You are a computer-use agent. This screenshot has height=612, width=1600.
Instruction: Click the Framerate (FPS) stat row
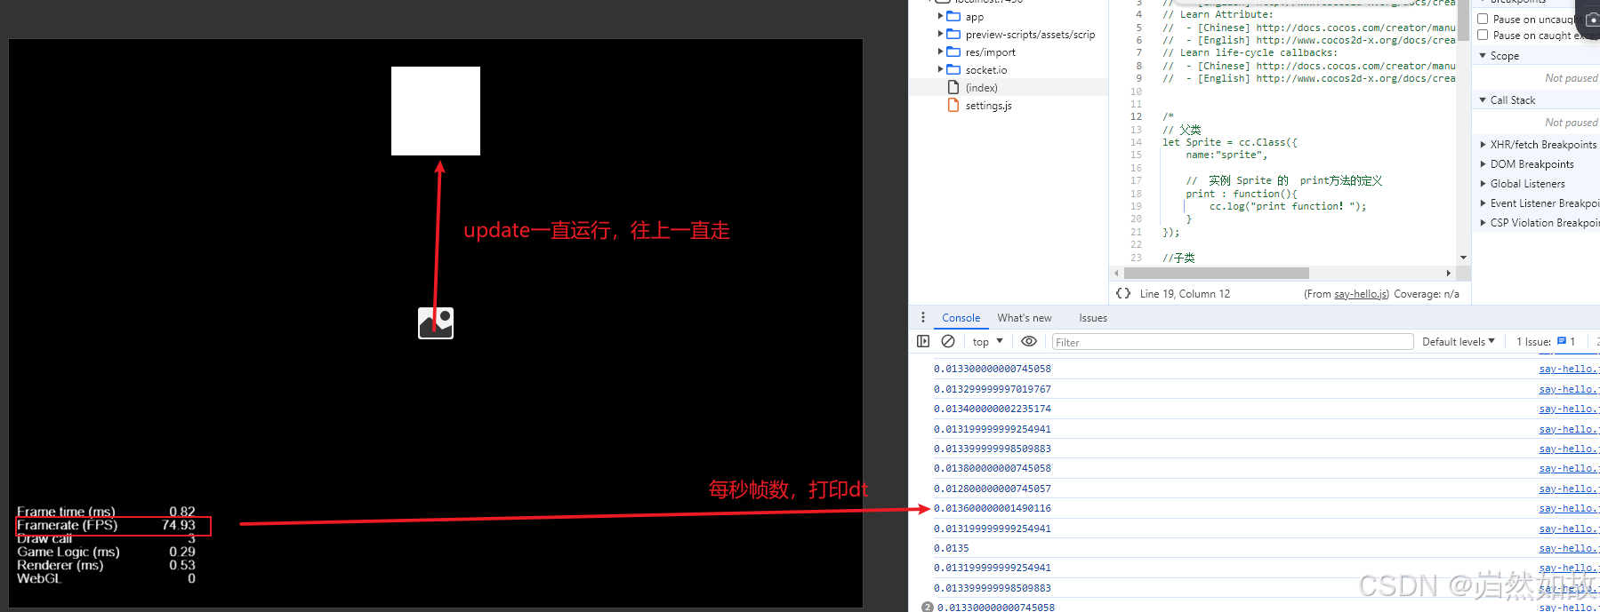106,525
